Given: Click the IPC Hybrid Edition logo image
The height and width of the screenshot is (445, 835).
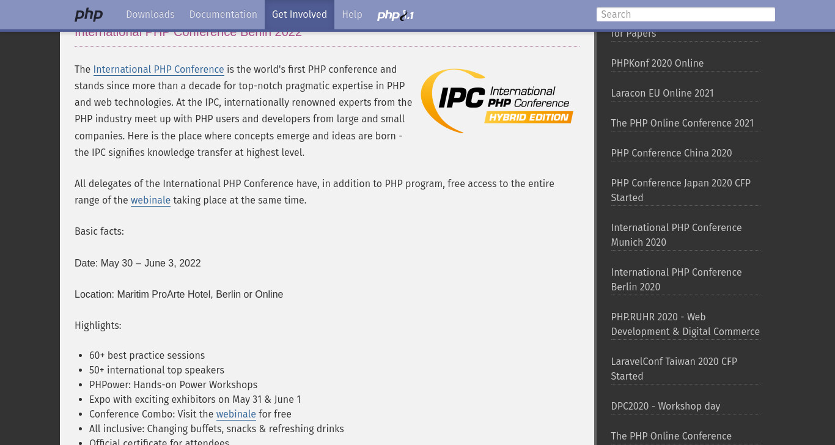Looking at the screenshot, I should tap(497, 101).
